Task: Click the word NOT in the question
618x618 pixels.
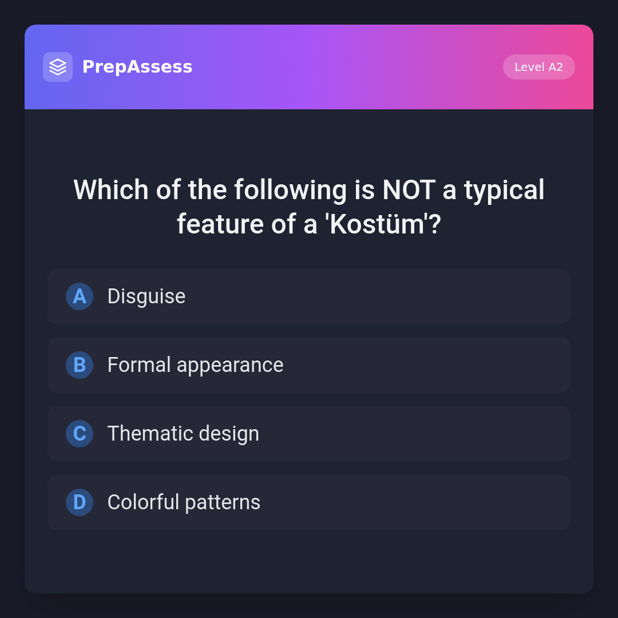Action: point(409,190)
